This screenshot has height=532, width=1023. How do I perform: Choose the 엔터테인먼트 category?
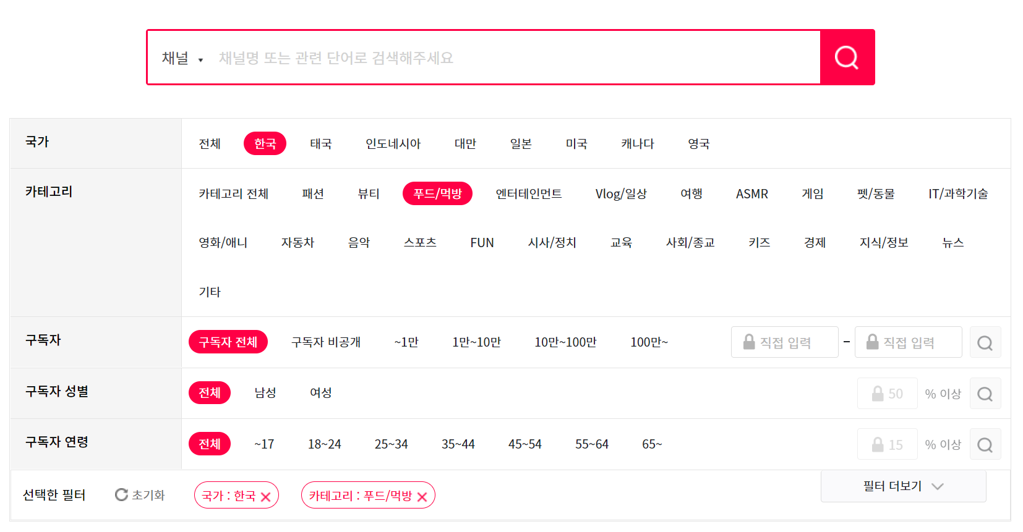coord(529,193)
